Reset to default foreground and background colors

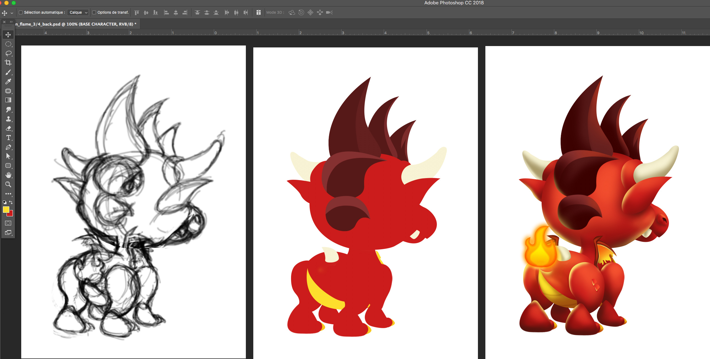(x=4, y=202)
